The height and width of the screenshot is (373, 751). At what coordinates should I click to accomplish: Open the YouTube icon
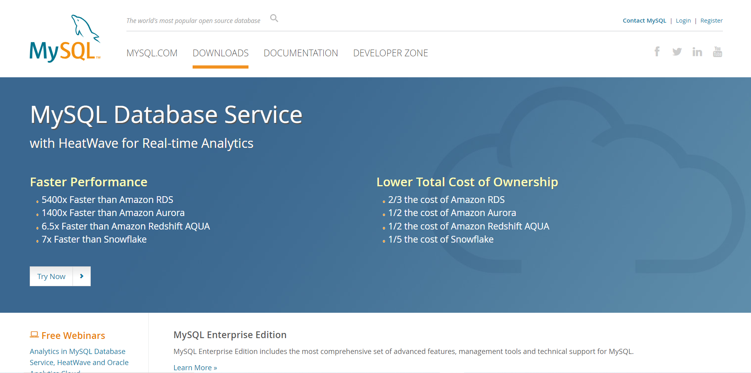pyautogui.click(x=717, y=52)
